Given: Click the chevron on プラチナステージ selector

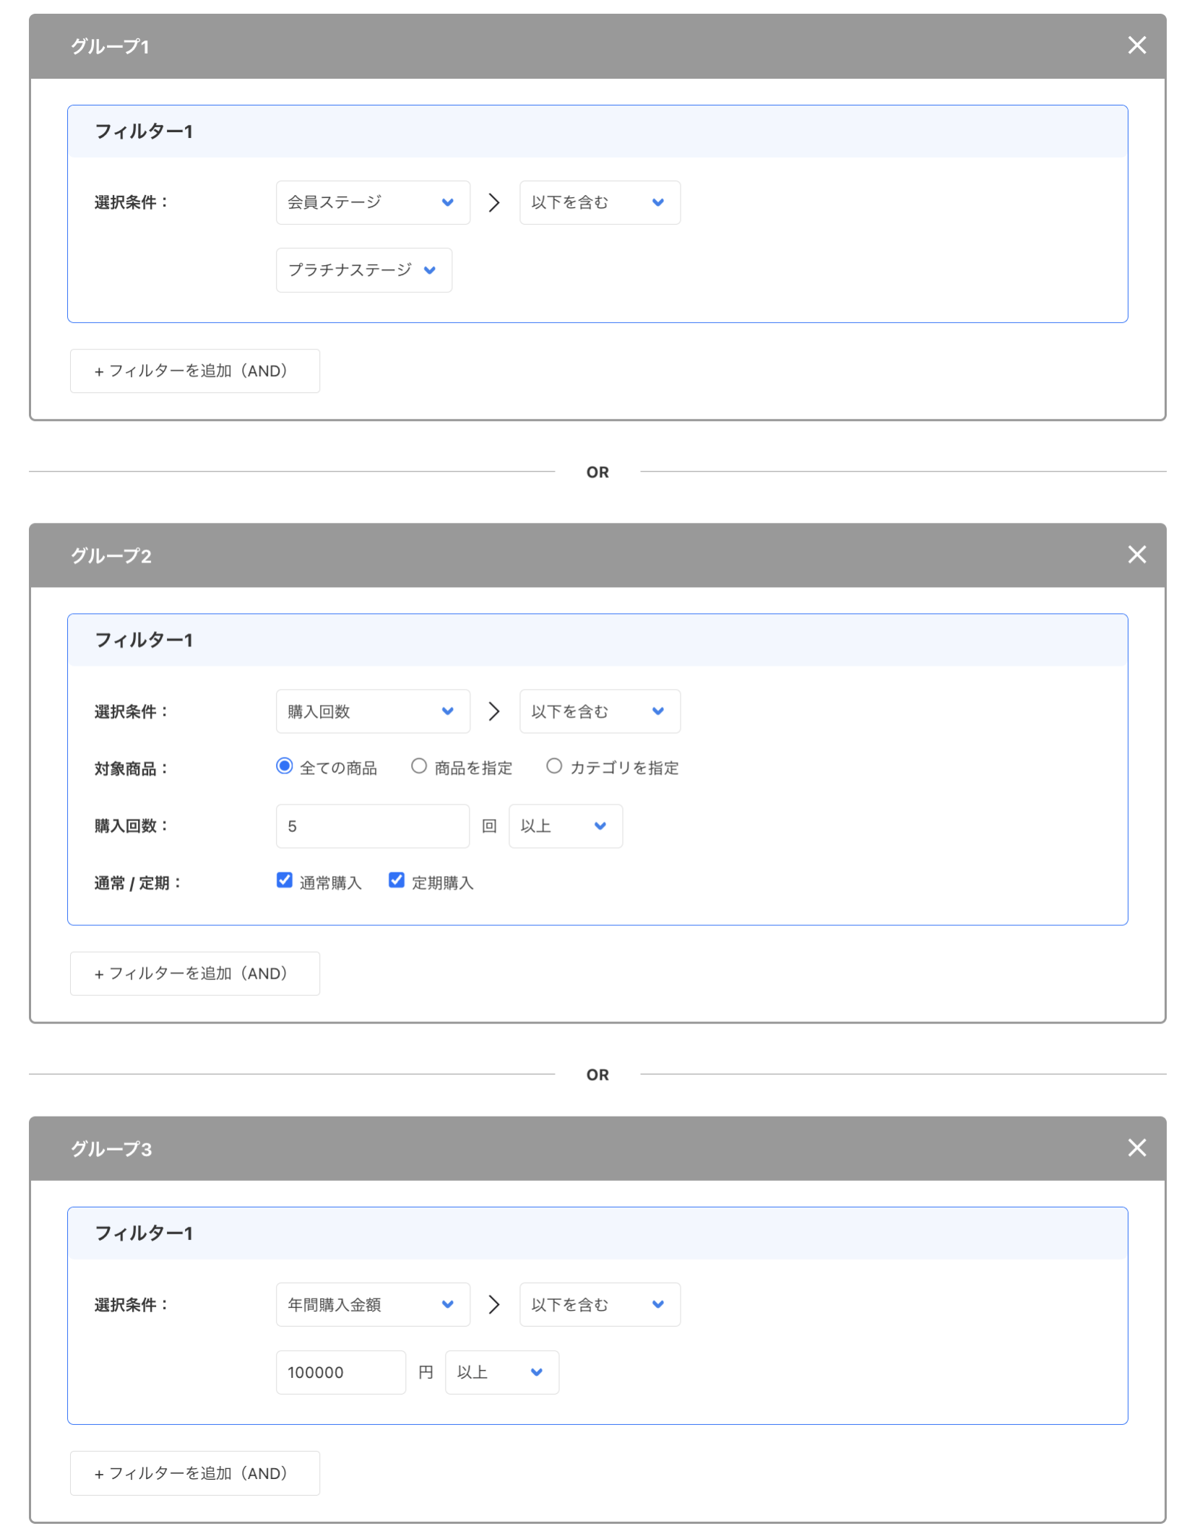Looking at the screenshot, I should click(430, 270).
